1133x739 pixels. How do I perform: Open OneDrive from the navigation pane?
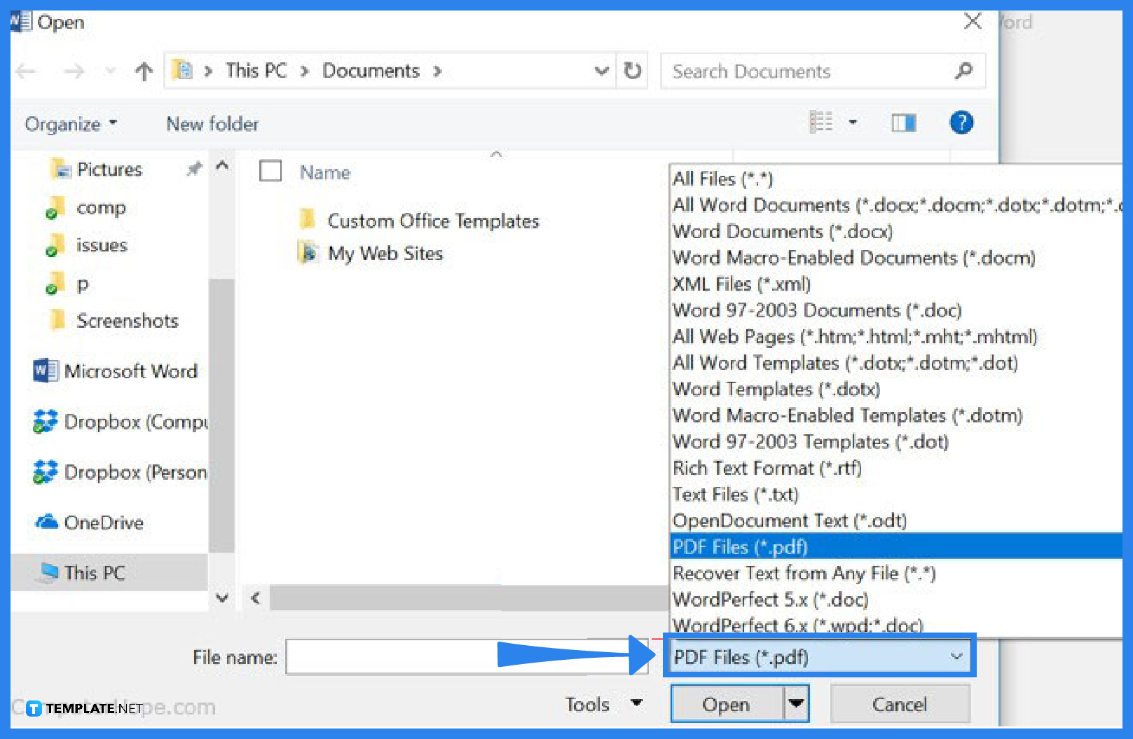coord(104,522)
